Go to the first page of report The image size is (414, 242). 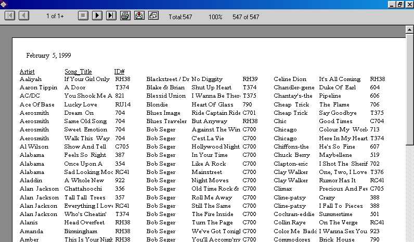point(10,16)
